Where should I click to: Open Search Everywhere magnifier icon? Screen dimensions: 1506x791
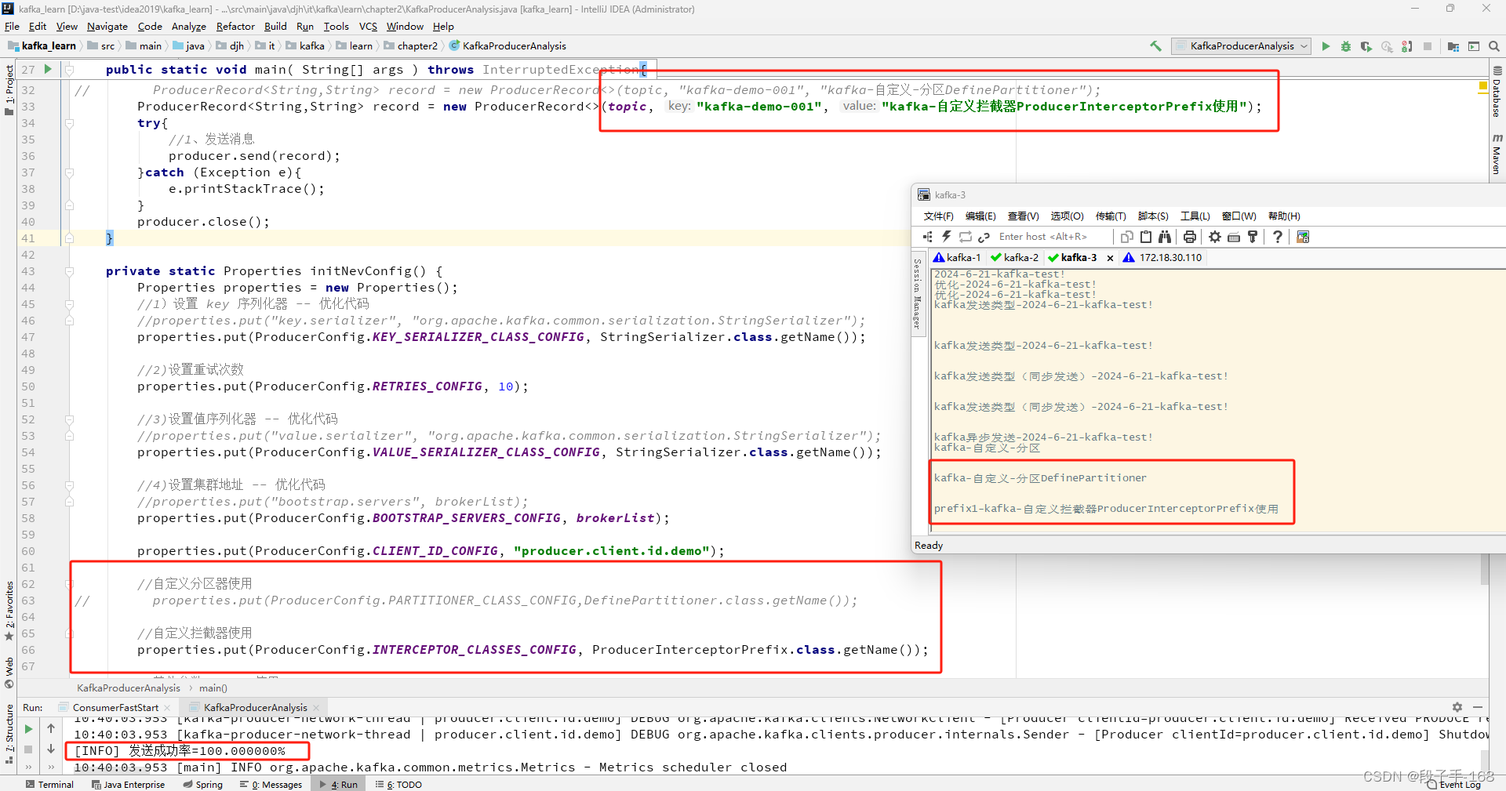(1494, 46)
